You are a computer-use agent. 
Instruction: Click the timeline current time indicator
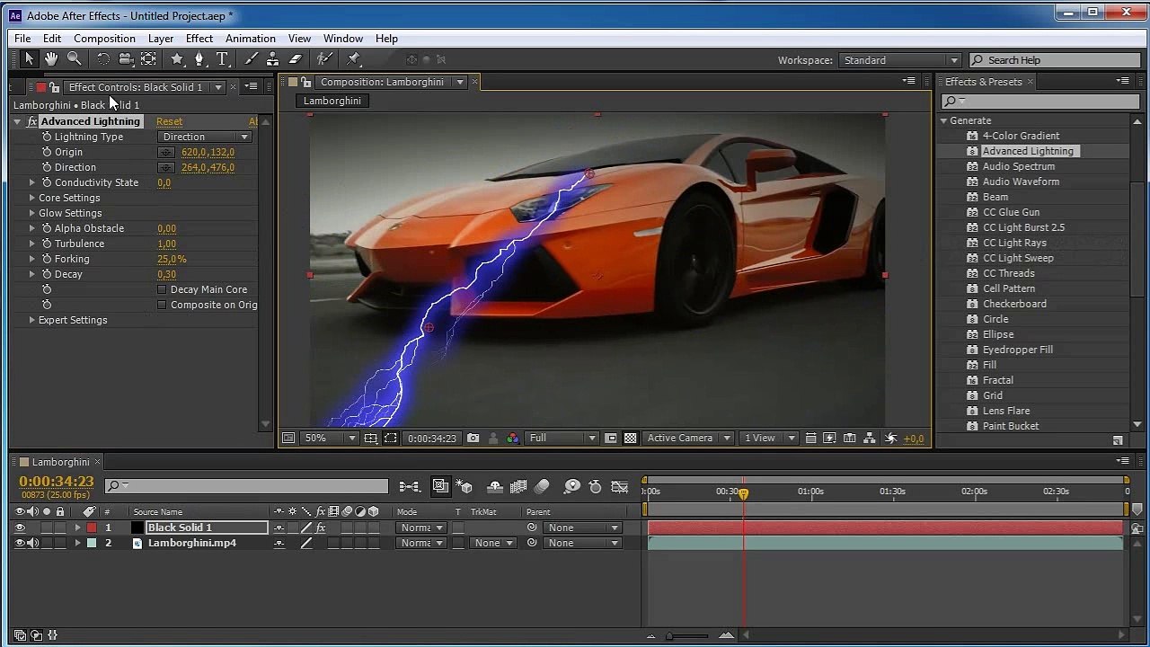click(743, 492)
